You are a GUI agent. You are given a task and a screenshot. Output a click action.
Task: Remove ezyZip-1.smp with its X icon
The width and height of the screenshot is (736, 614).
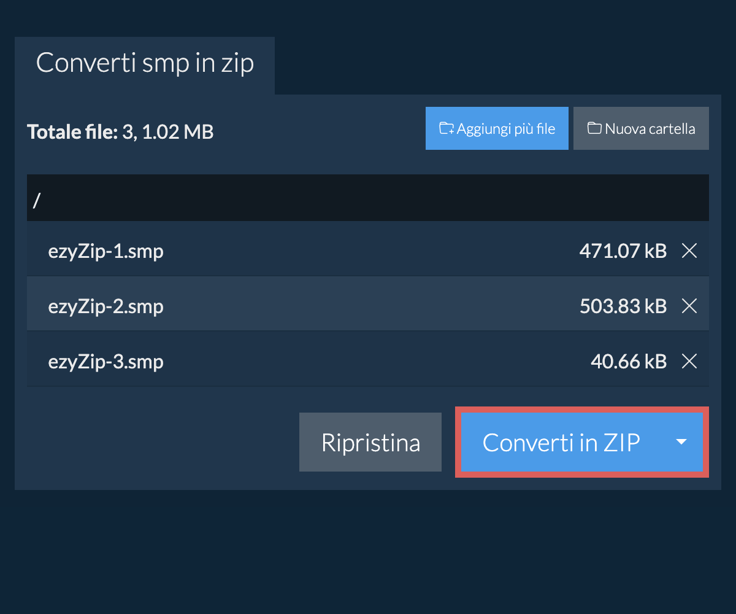click(x=689, y=251)
